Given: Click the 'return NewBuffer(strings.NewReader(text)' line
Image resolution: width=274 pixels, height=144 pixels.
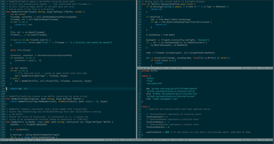Looking at the screenshot, I should 59,101.
